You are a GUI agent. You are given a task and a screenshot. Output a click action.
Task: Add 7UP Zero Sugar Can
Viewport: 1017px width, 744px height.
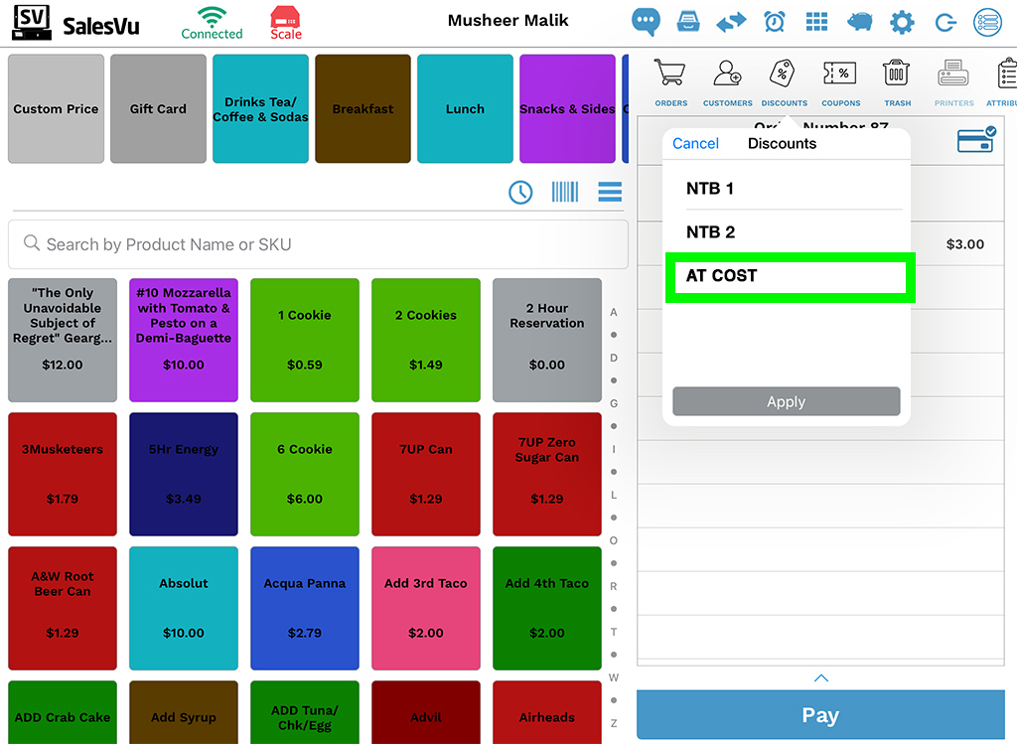tap(547, 474)
